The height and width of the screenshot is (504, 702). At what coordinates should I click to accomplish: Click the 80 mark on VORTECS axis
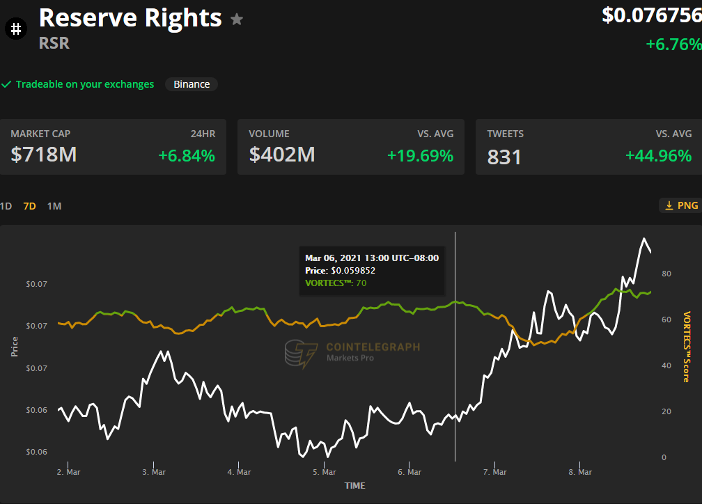[x=666, y=274]
